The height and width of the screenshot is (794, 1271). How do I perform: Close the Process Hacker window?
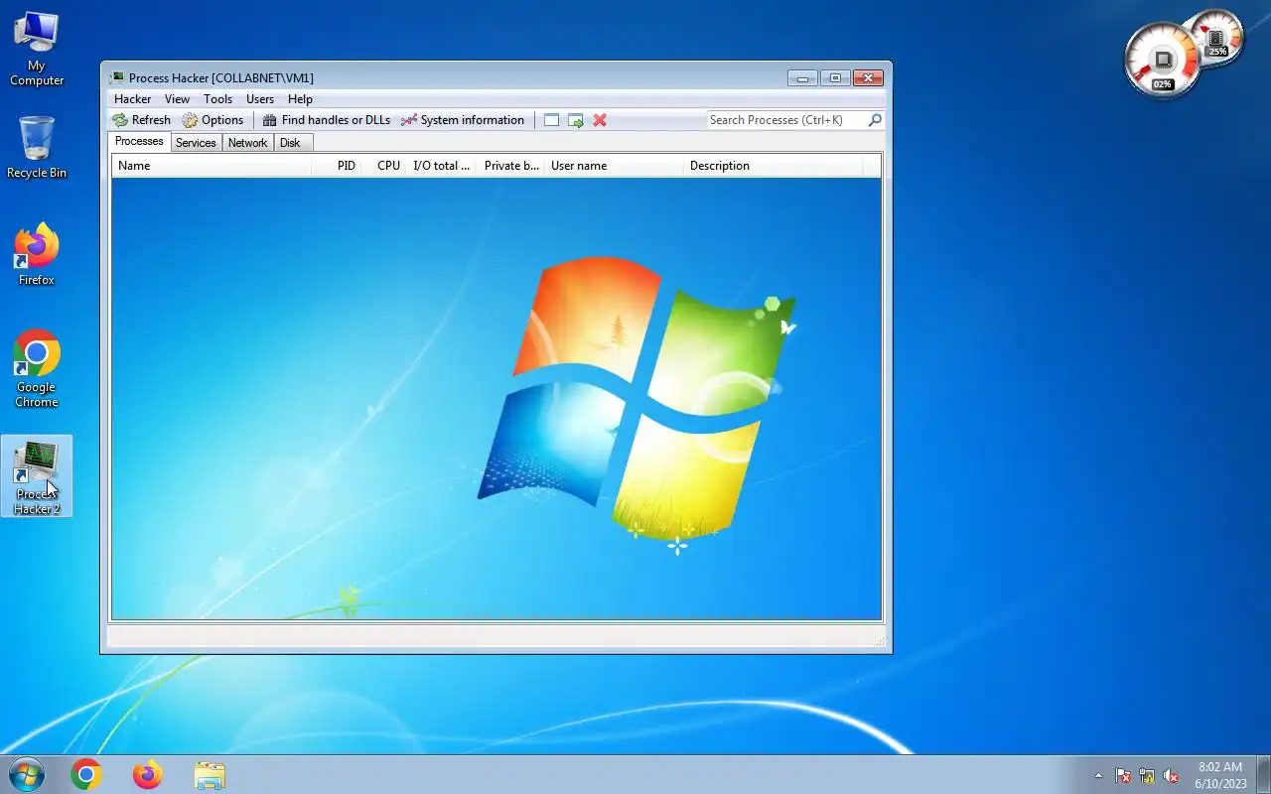868,78
